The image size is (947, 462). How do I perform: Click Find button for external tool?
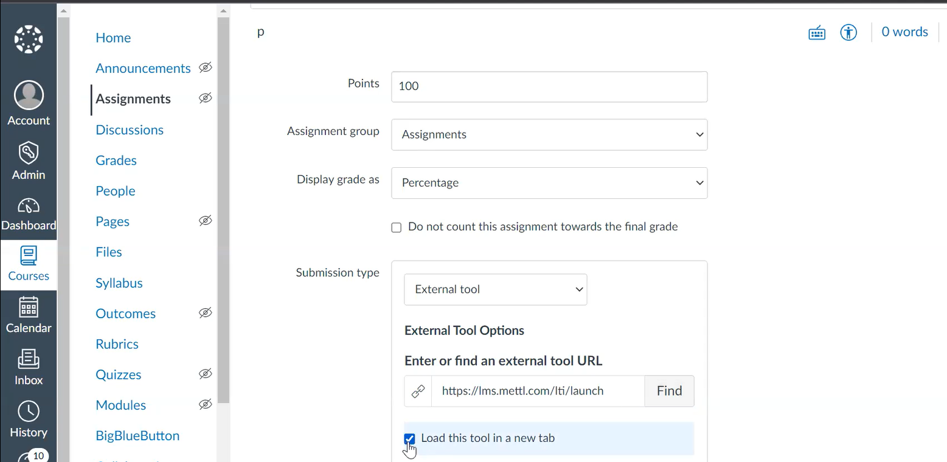tap(669, 391)
